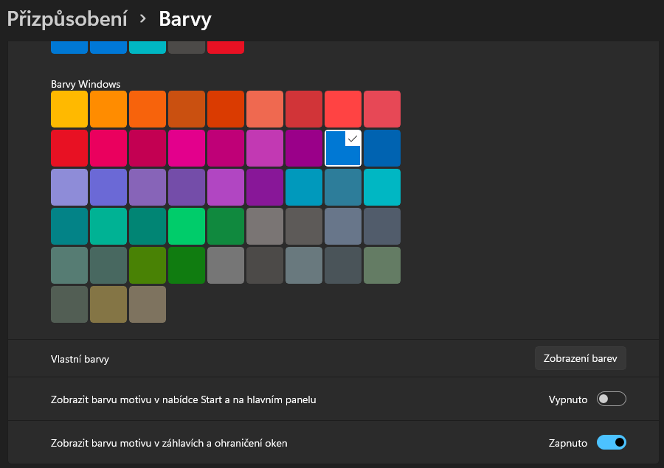Select the dark gray recent color swatch
Screen dimensions: 664x468
point(187,47)
